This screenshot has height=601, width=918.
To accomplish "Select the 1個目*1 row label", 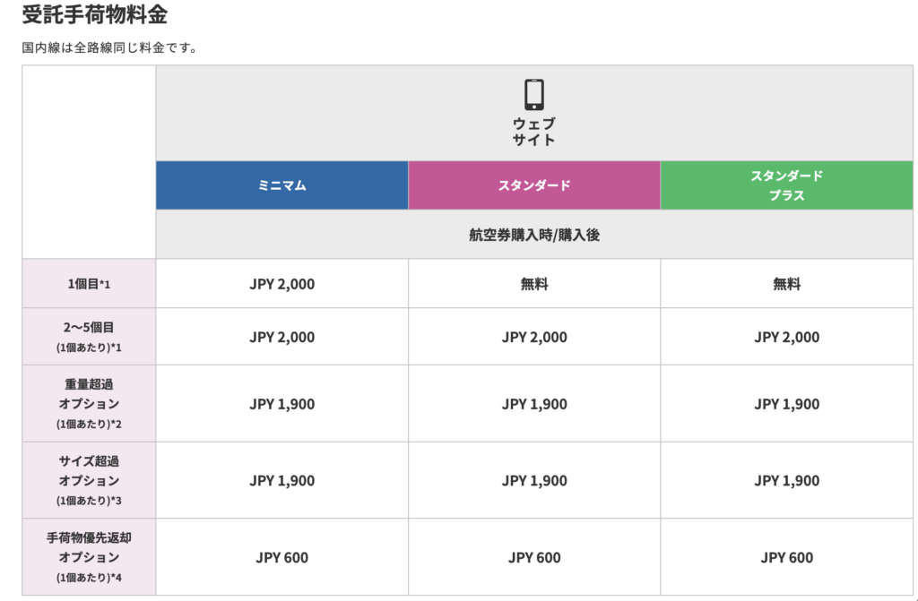I will click(x=88, y=284).
